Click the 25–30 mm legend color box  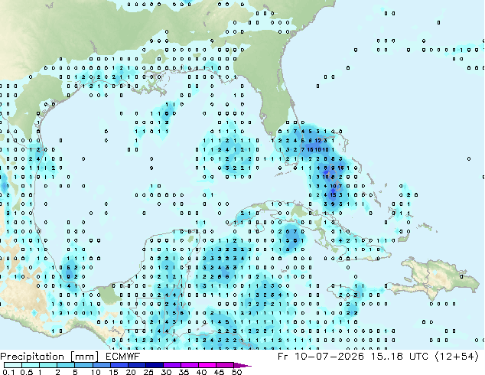coord(154,365)
